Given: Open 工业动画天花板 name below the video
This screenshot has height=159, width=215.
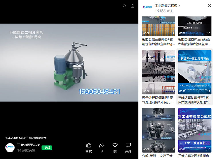Looking at the screenshot, I should (x=28, y=145).
